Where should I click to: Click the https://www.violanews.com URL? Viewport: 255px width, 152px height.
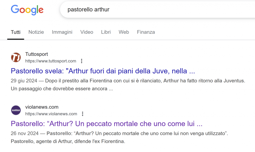coord(51,114)
